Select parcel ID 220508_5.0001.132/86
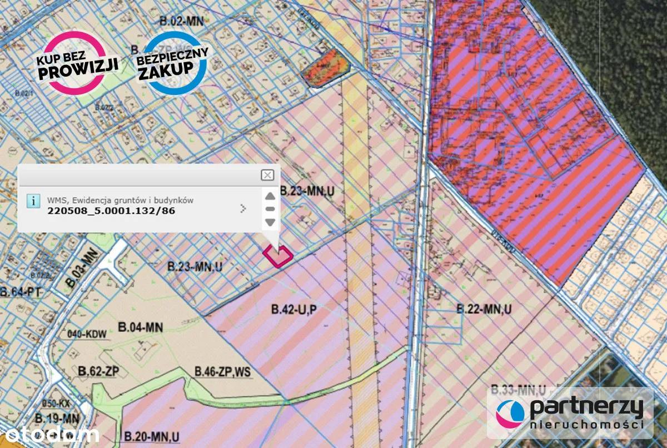 [x=111, y=211]
